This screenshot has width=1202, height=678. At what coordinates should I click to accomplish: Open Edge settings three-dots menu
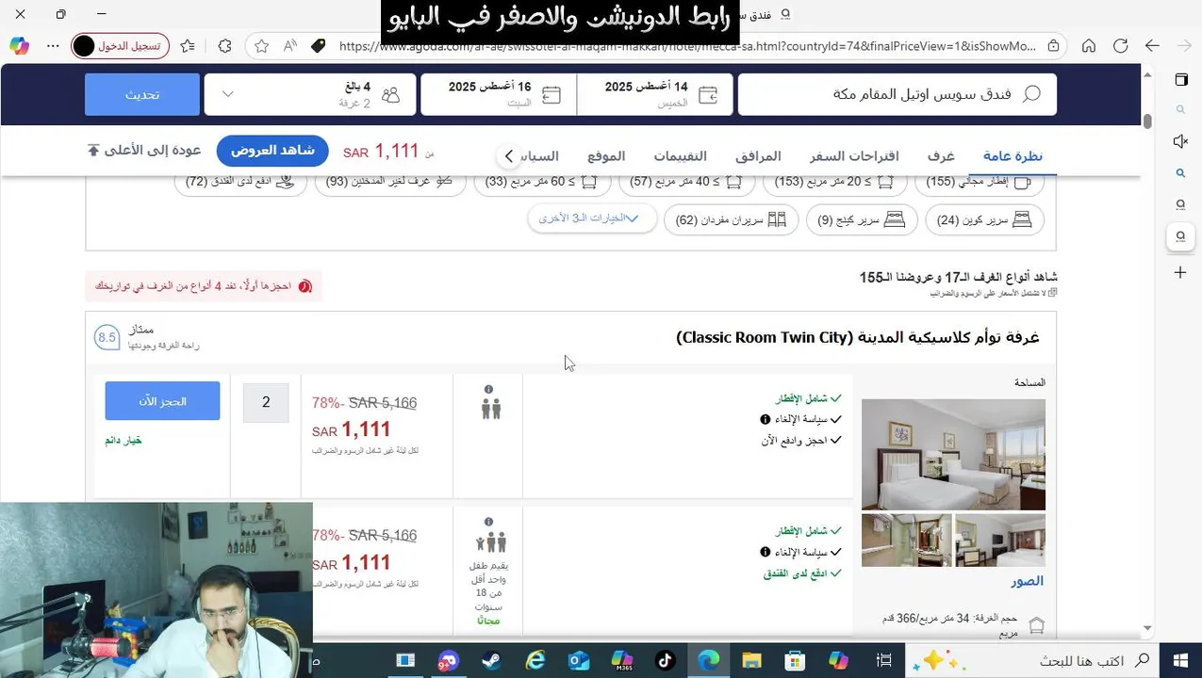54,45
